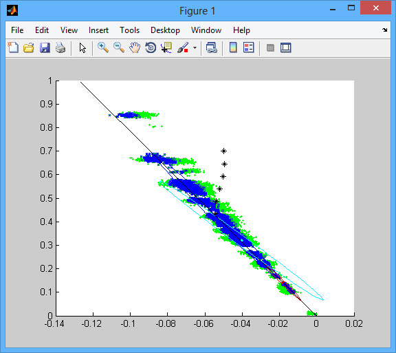Image resolution: width=396 pixels, height=353 pixels.
Task: Activate the Data Cursor tool
Action: pos(166,47)
